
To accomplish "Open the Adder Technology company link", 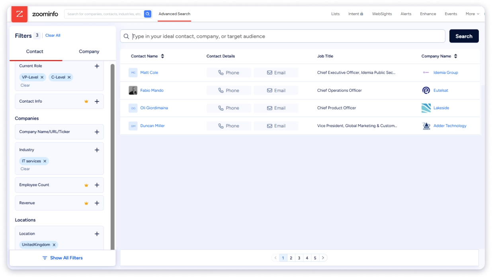I will tap(450, 126).
